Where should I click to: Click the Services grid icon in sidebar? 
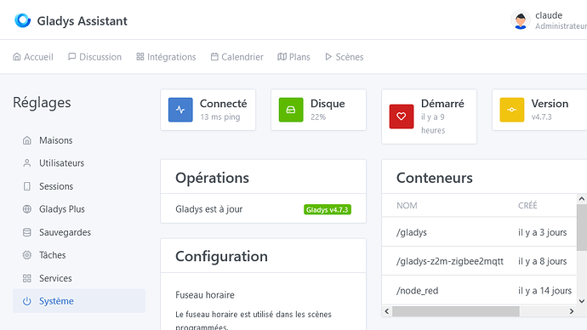(x=27, y=278)
